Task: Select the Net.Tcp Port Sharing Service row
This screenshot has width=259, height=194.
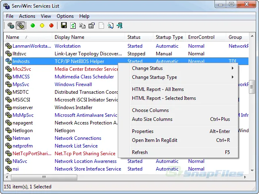Action: [61, 154]
